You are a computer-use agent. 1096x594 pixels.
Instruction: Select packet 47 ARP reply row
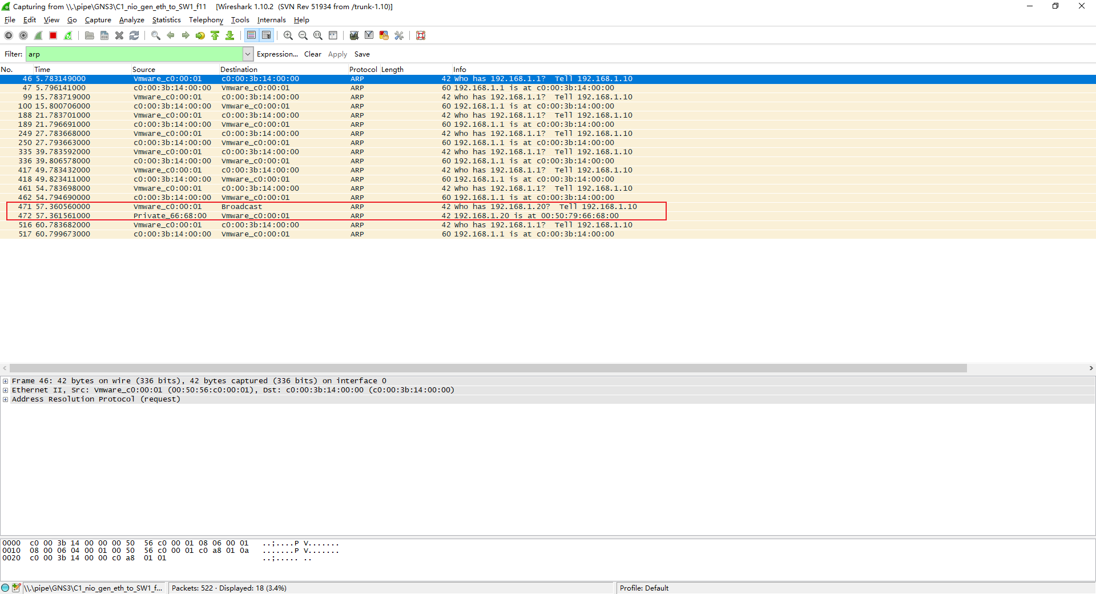point(548,88)
